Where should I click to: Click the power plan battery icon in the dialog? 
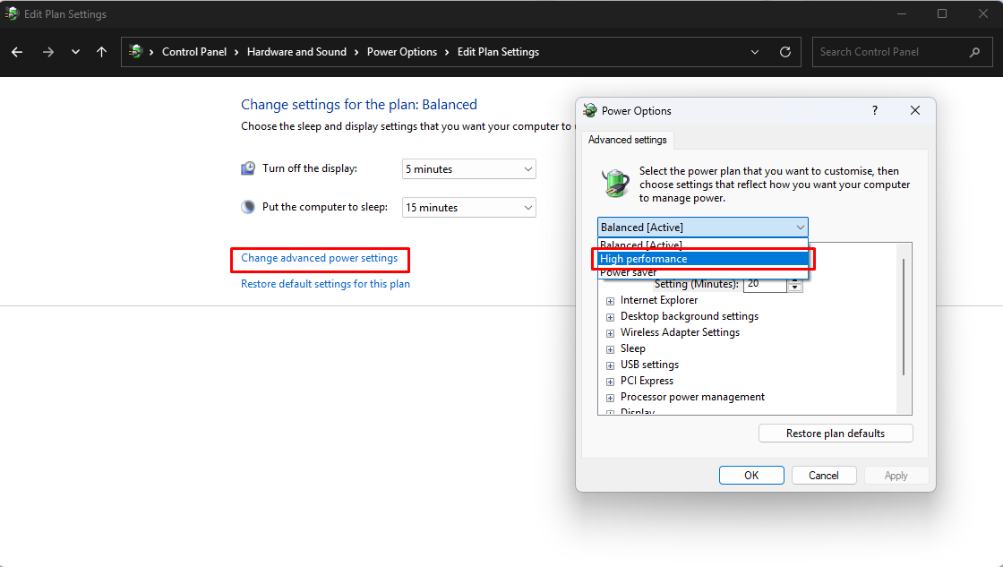pos(615,182)
